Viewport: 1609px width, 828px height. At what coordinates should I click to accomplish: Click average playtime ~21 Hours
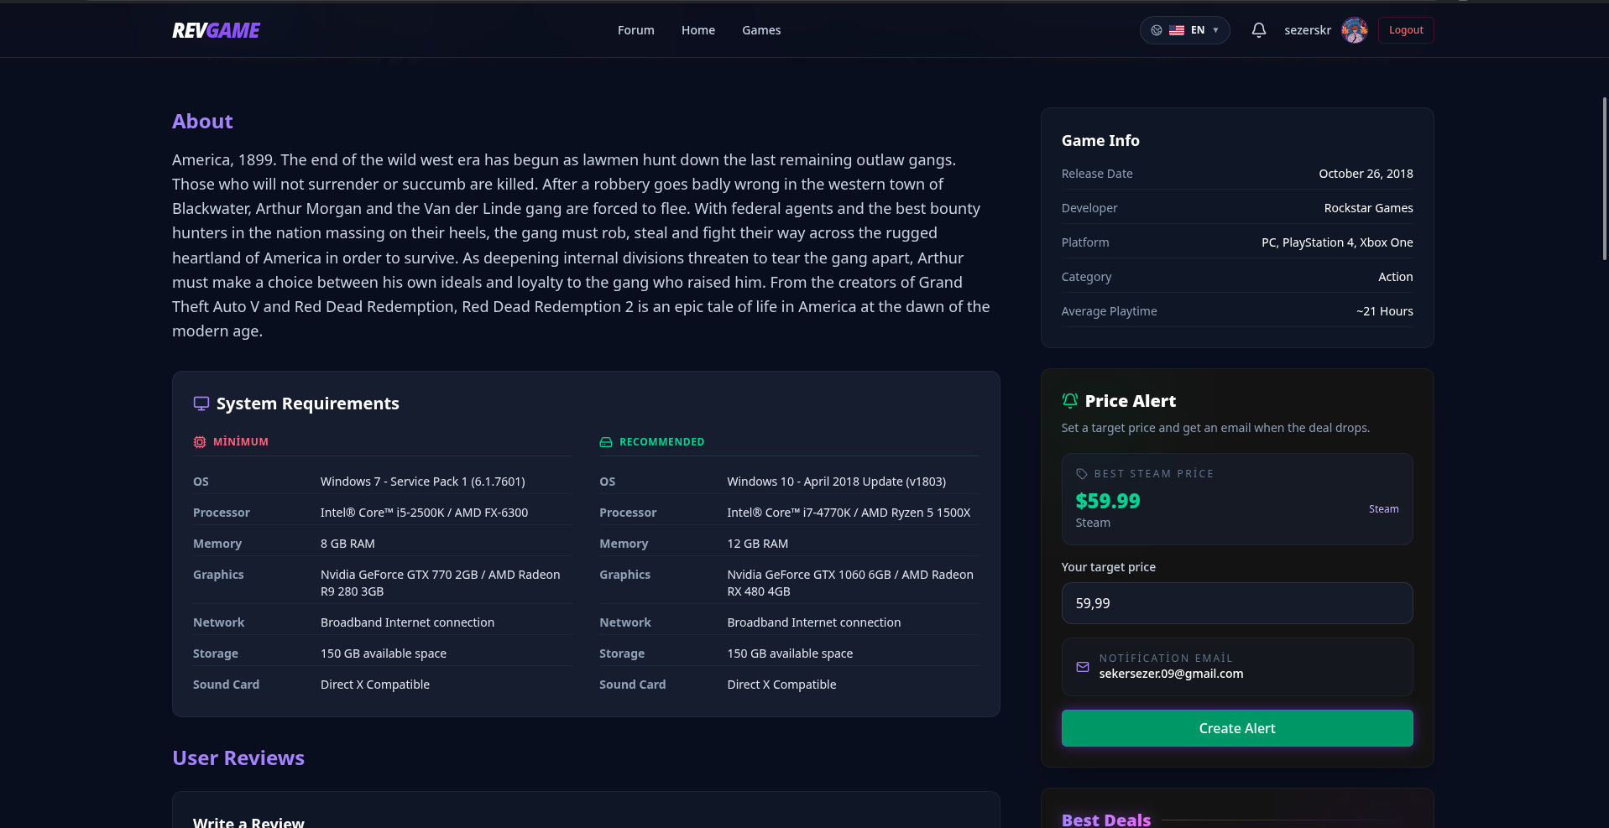(1384, 311)
